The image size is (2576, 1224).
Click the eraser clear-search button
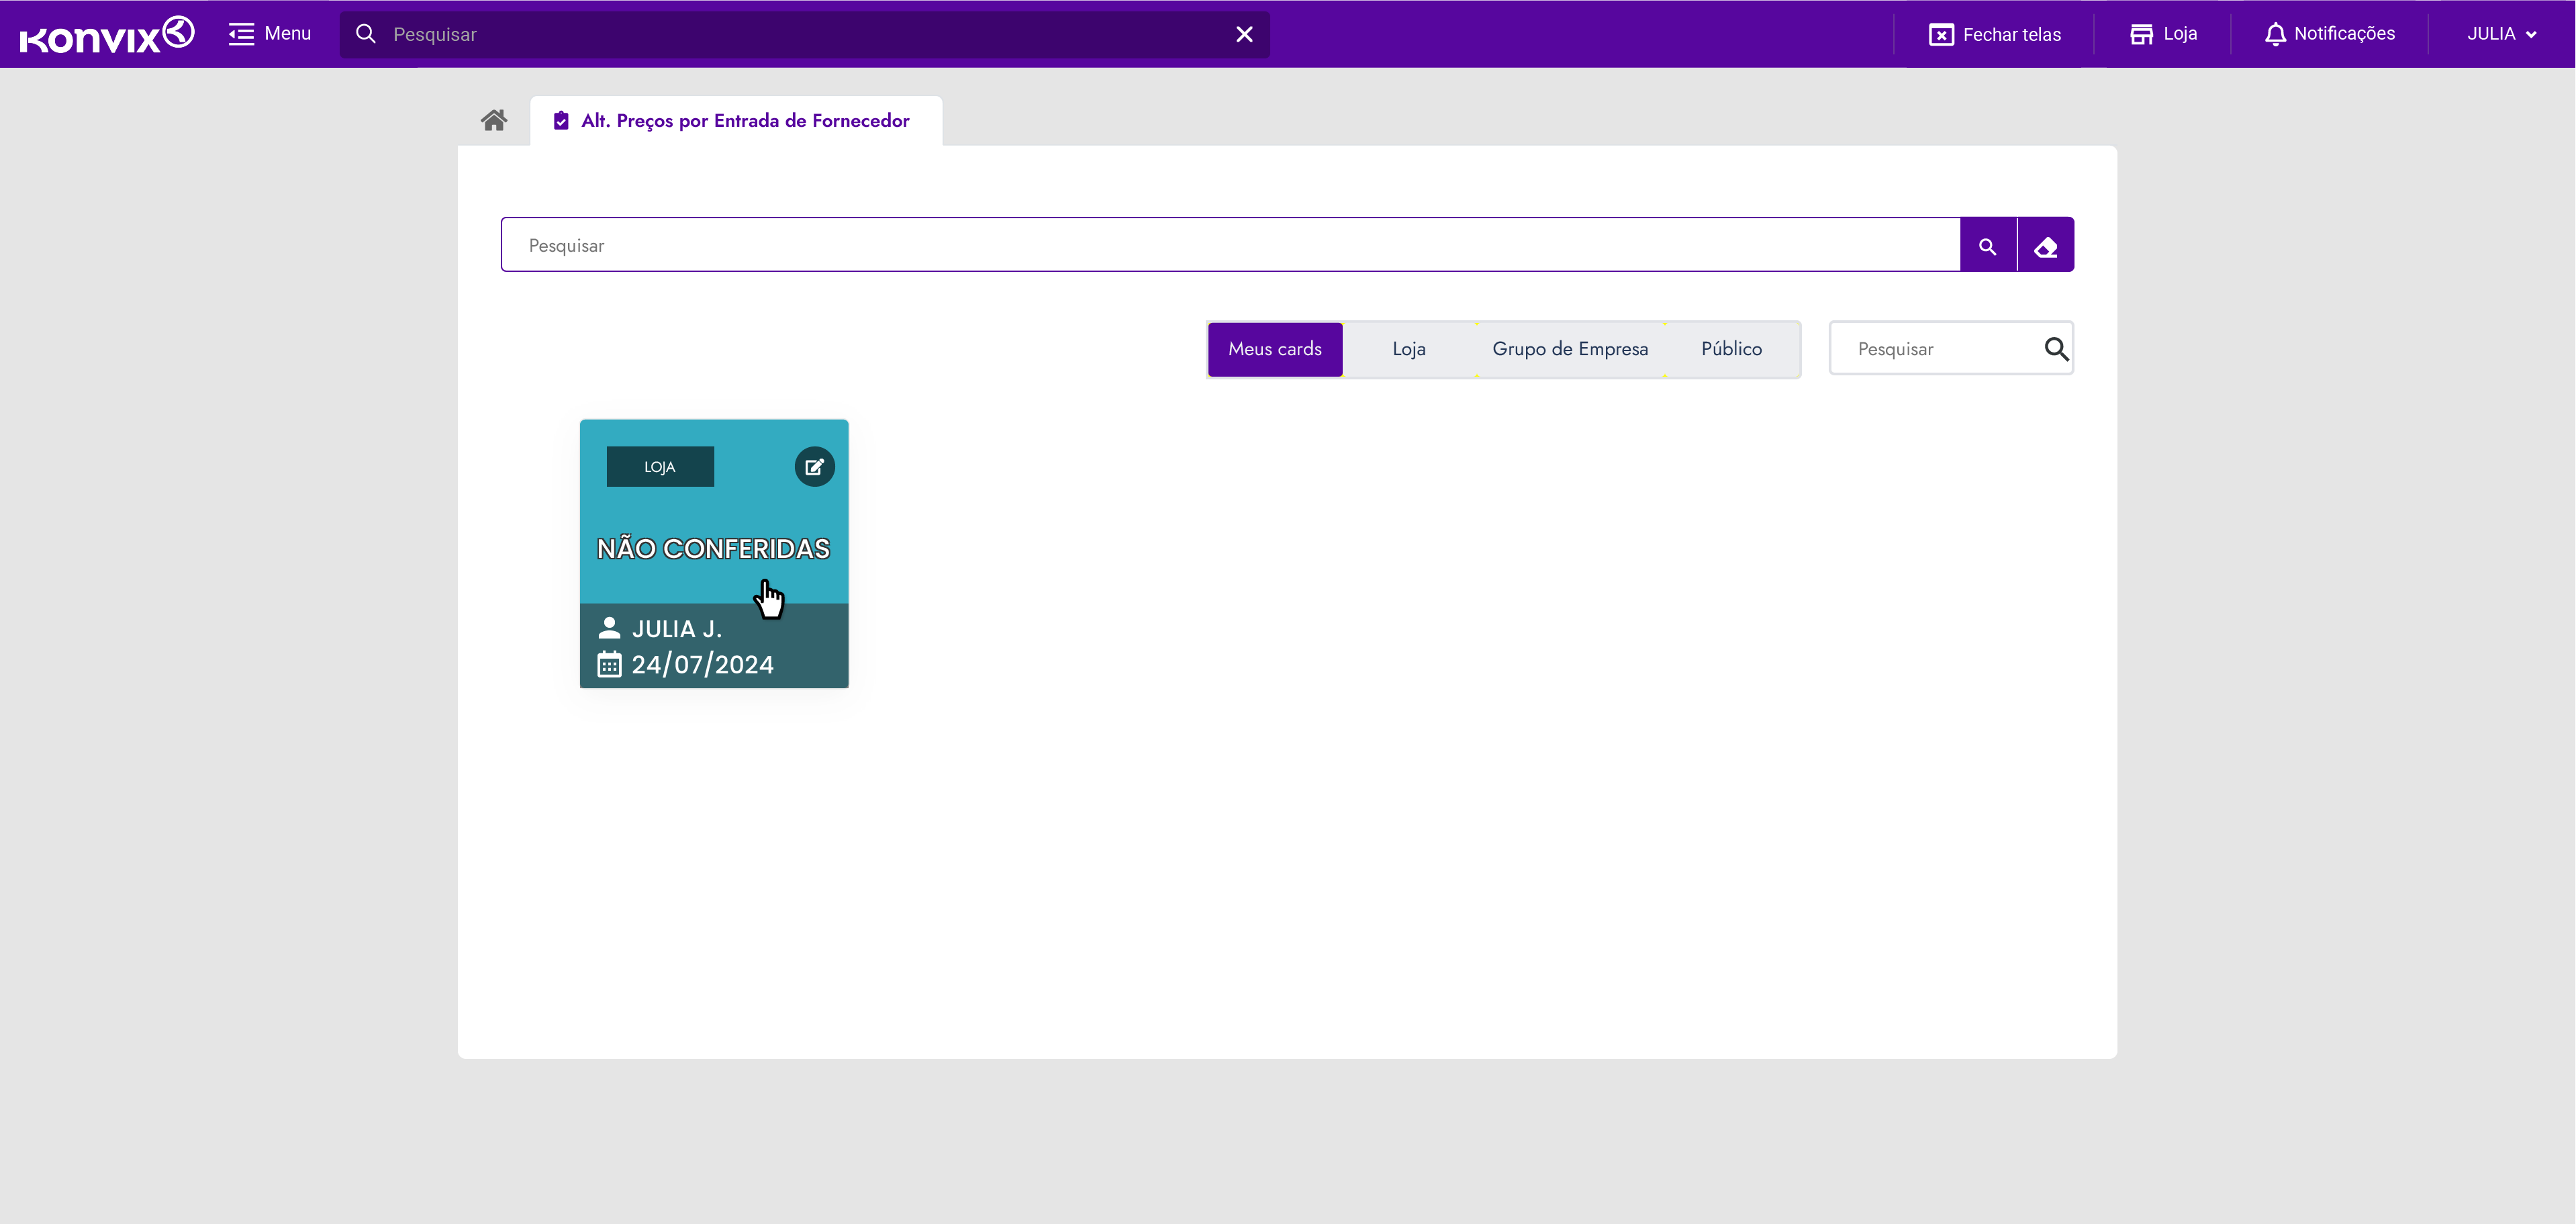click(2046, 246)
